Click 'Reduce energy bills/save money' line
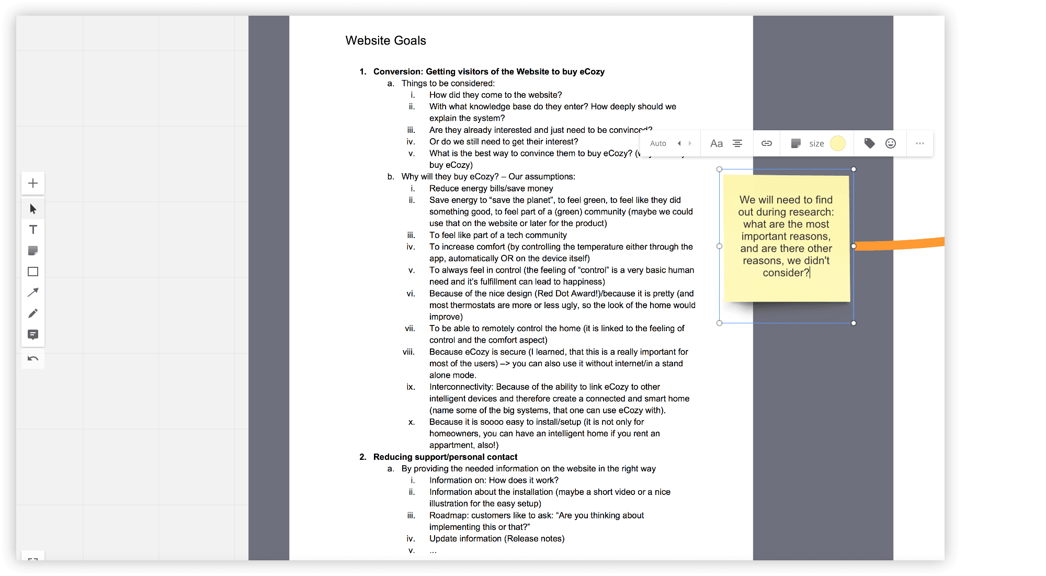The height and width of the screenshot is (576, 1046). pyautogui.click(x=491, y=188)
